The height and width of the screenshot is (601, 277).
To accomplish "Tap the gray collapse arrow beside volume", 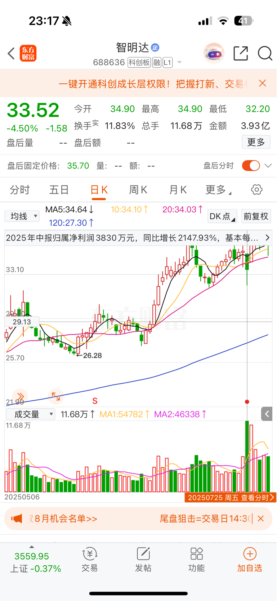I will pos(267,414).
